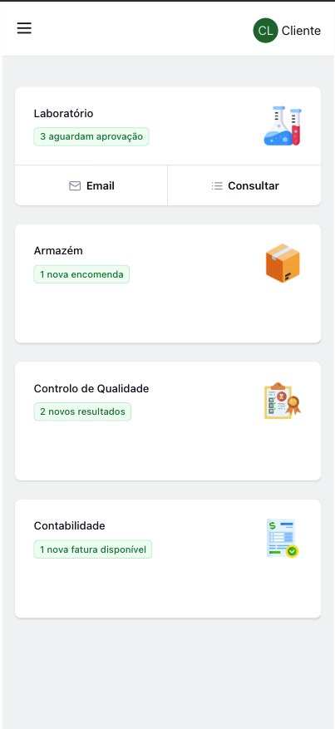Click the green CL avatar circle
This screenshot has height=729, width=335.
point(265,31)
